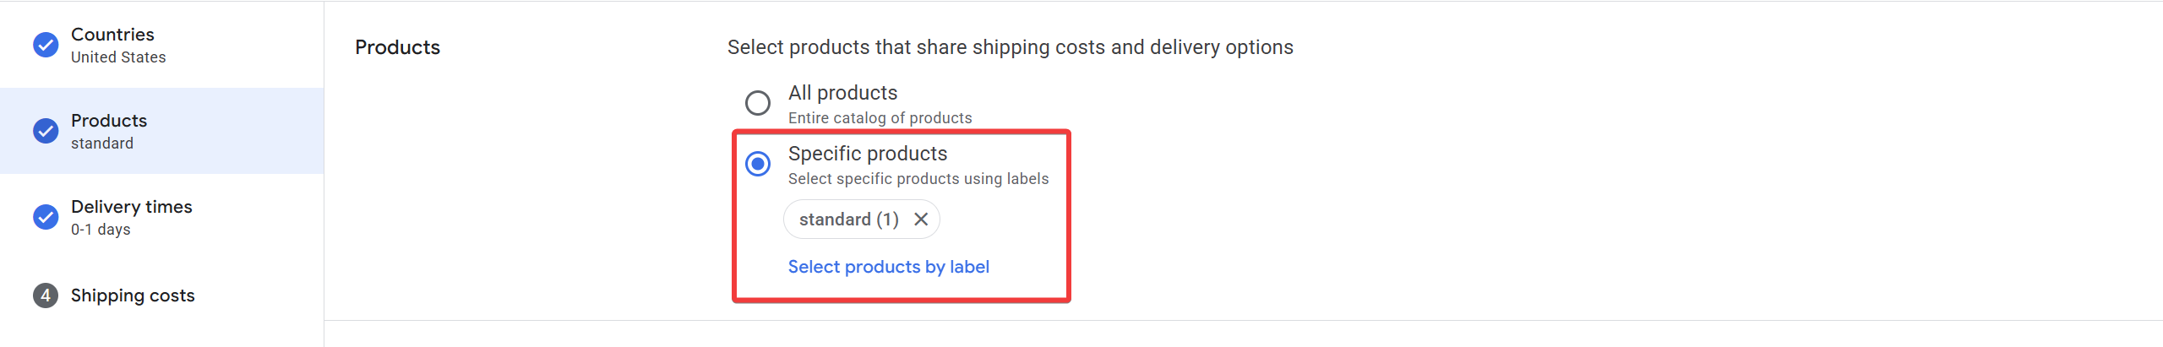Click the Delivery times checkmark icon
This screenshot has height=347, width=2163.
point(46,217)
